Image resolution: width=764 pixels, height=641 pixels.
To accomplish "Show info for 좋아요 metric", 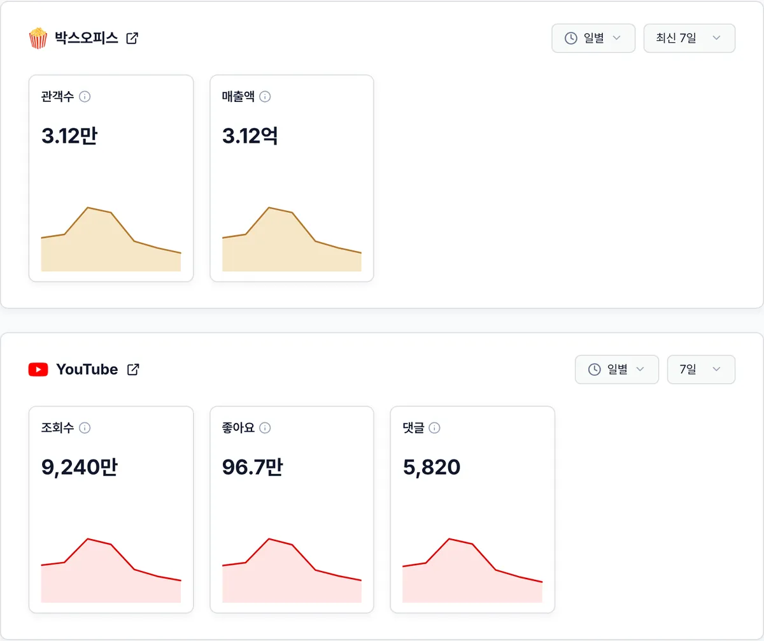I will click(x=265, y=428).
